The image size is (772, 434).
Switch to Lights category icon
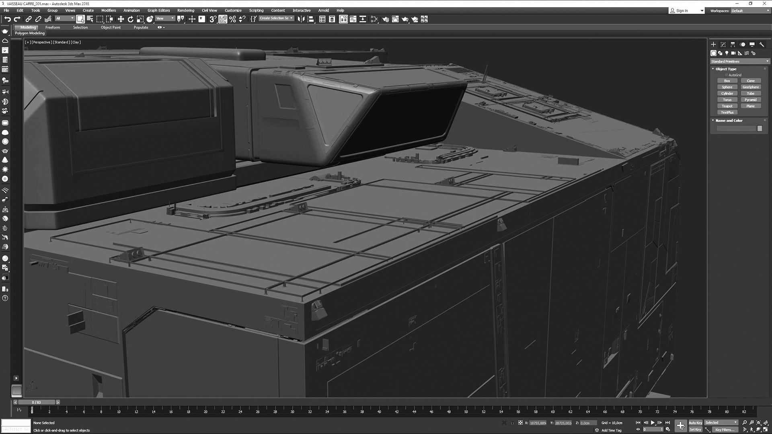point(727,53)
